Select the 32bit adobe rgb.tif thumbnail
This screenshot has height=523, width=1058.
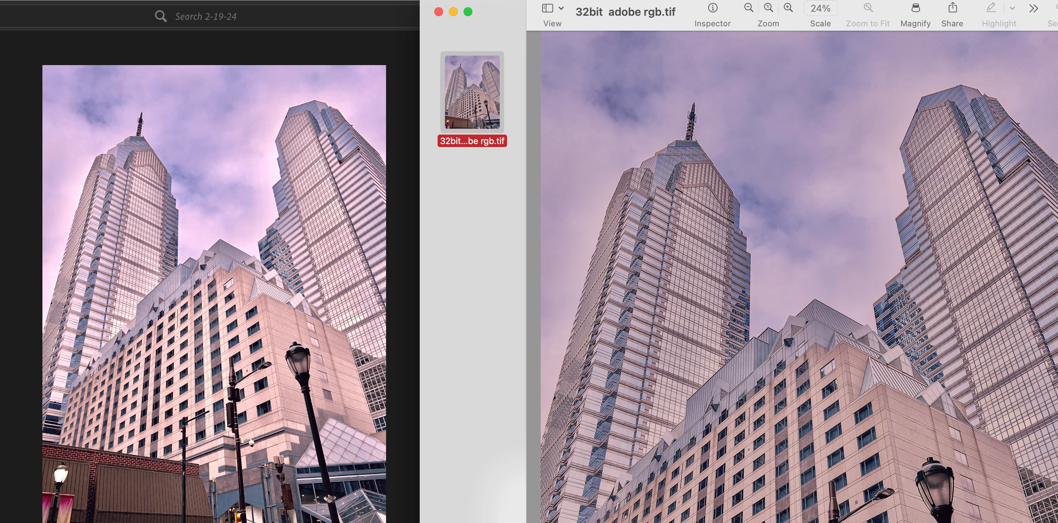pyautogui.click(x=472, y=92)
